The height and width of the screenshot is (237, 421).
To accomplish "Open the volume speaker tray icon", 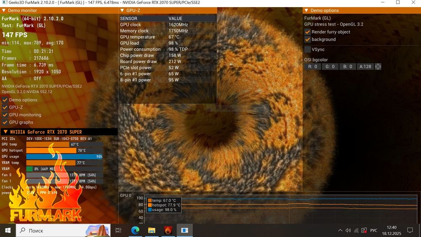I will pyautogui.click(x=348, y=230).
